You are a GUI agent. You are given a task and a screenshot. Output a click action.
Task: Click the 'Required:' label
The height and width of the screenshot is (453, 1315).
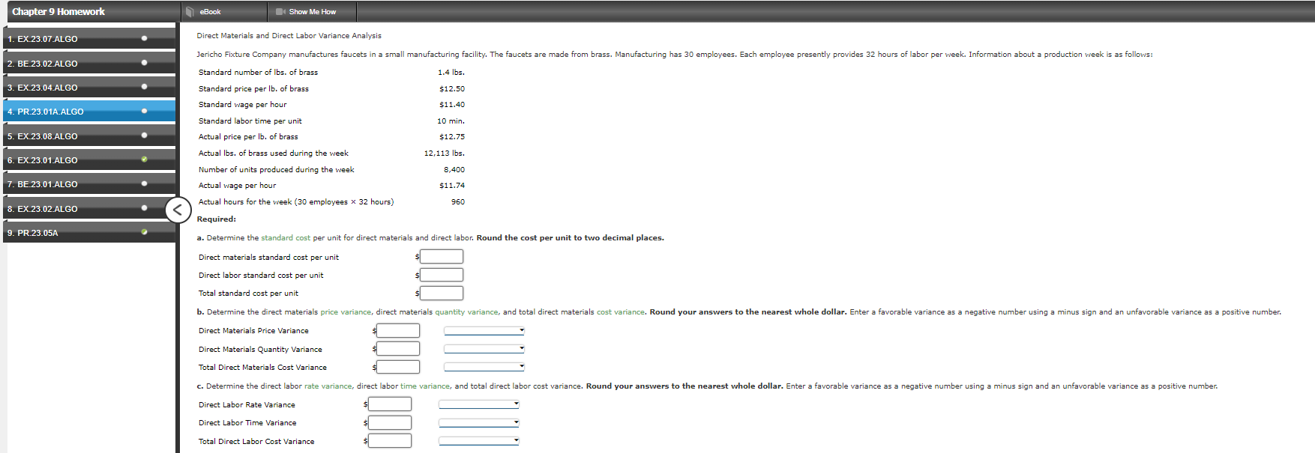point(217,219)
